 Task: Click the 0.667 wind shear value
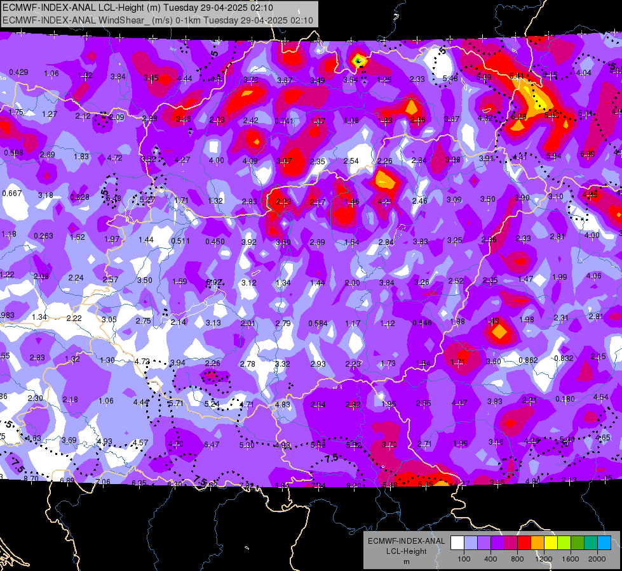coord(12,194)
